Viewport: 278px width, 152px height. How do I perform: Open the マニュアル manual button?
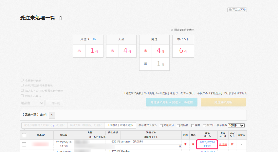[x=237, y=10]
